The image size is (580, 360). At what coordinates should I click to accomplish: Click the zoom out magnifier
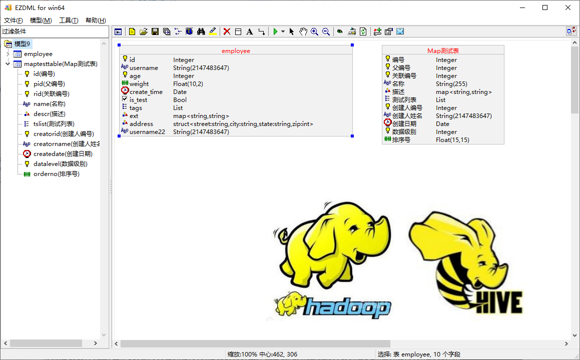[326, 32]
